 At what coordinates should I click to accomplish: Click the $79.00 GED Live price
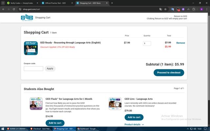click(x=128, y=111)
